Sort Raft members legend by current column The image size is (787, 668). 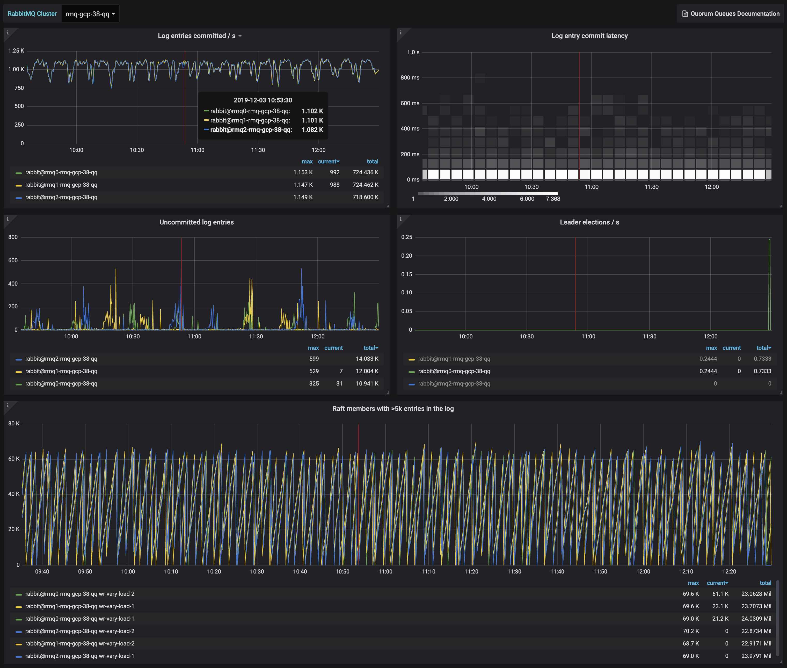click(717, 583)
